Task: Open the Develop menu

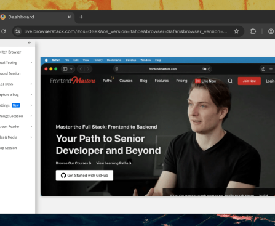Action: pyautogui.click(x=131, y=60)
